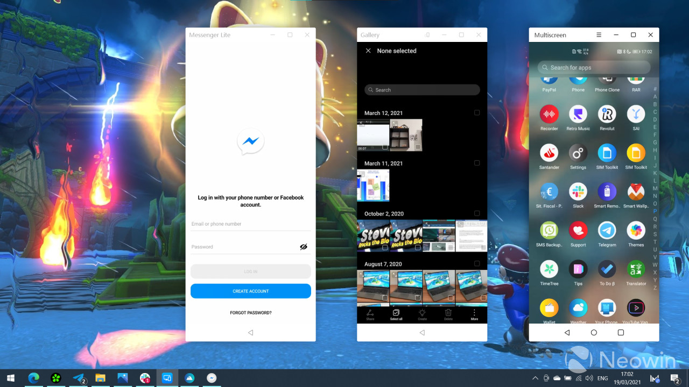Click the CREATE ACCOUNT button
The height and width of the screenshot is (387, 689).
pos(251,291)
